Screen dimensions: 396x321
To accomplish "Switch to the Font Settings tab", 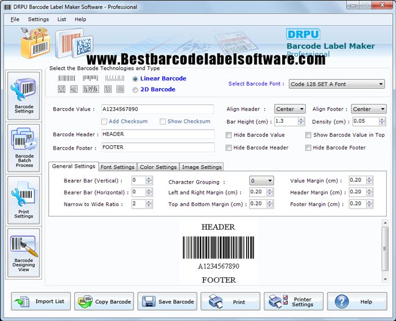I will [x=118, y=167].
